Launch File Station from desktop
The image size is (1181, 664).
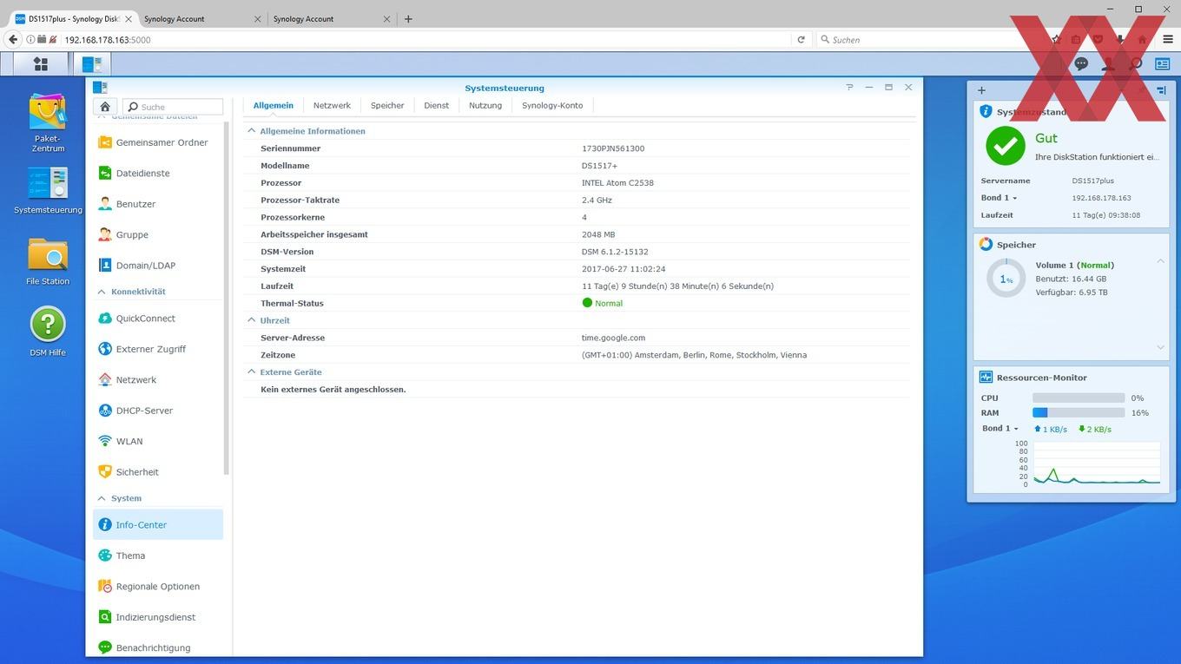(x=48, y=261)
